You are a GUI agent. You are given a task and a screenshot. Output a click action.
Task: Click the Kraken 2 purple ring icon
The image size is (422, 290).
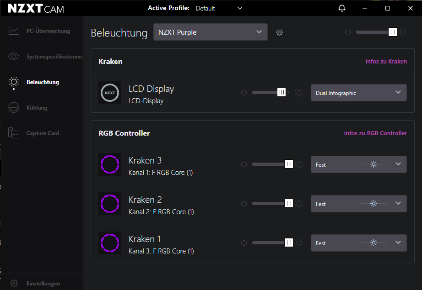[x=110, y=204]
